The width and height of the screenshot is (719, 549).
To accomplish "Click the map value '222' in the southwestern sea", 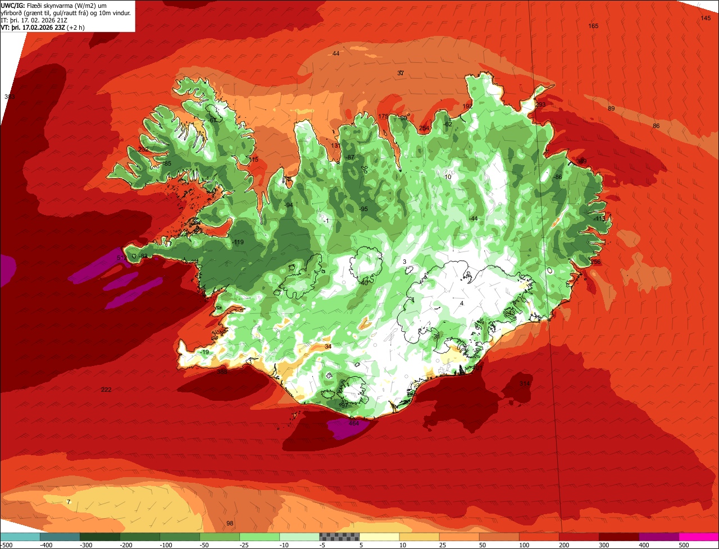I will [x=106, y=390].
